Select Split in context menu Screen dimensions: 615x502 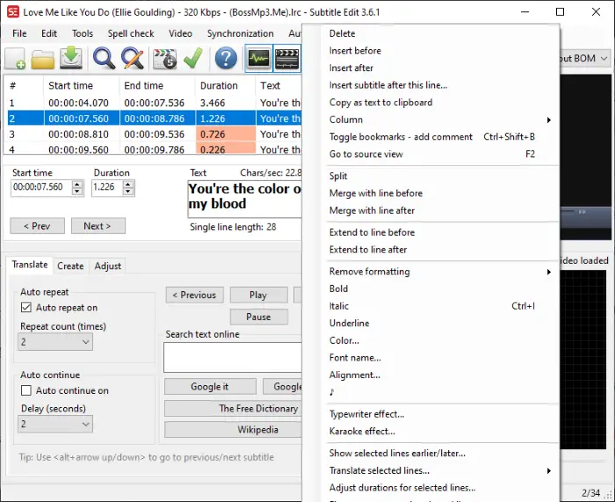[338, 176]
